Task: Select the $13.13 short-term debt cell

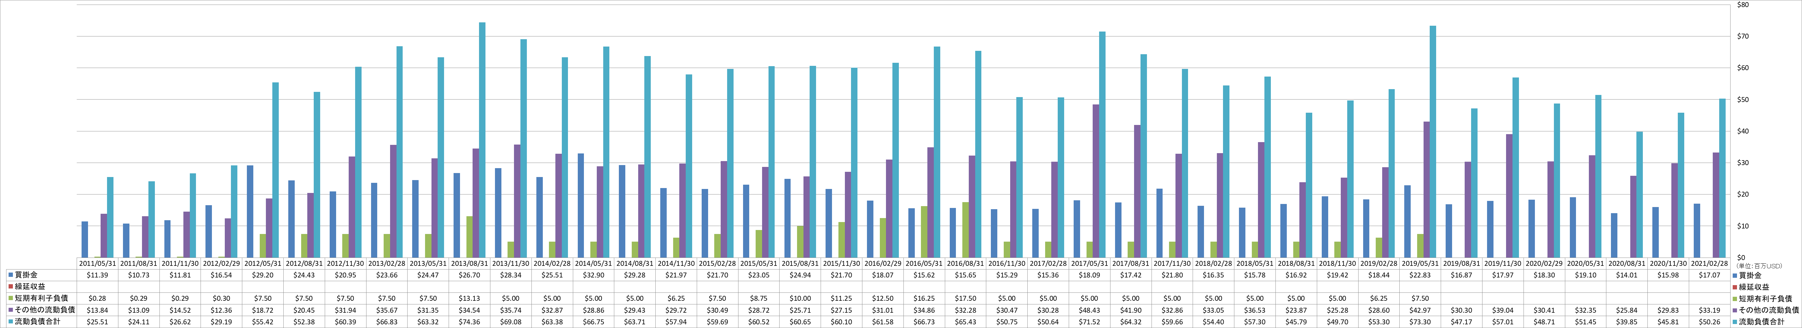Action: click(x=470, y=298)
